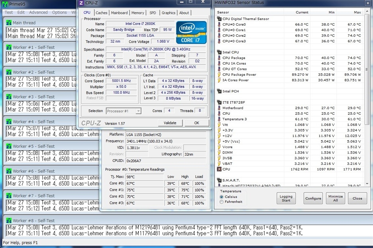Open the Memory tab in CPU-Z

pos(138,13)
